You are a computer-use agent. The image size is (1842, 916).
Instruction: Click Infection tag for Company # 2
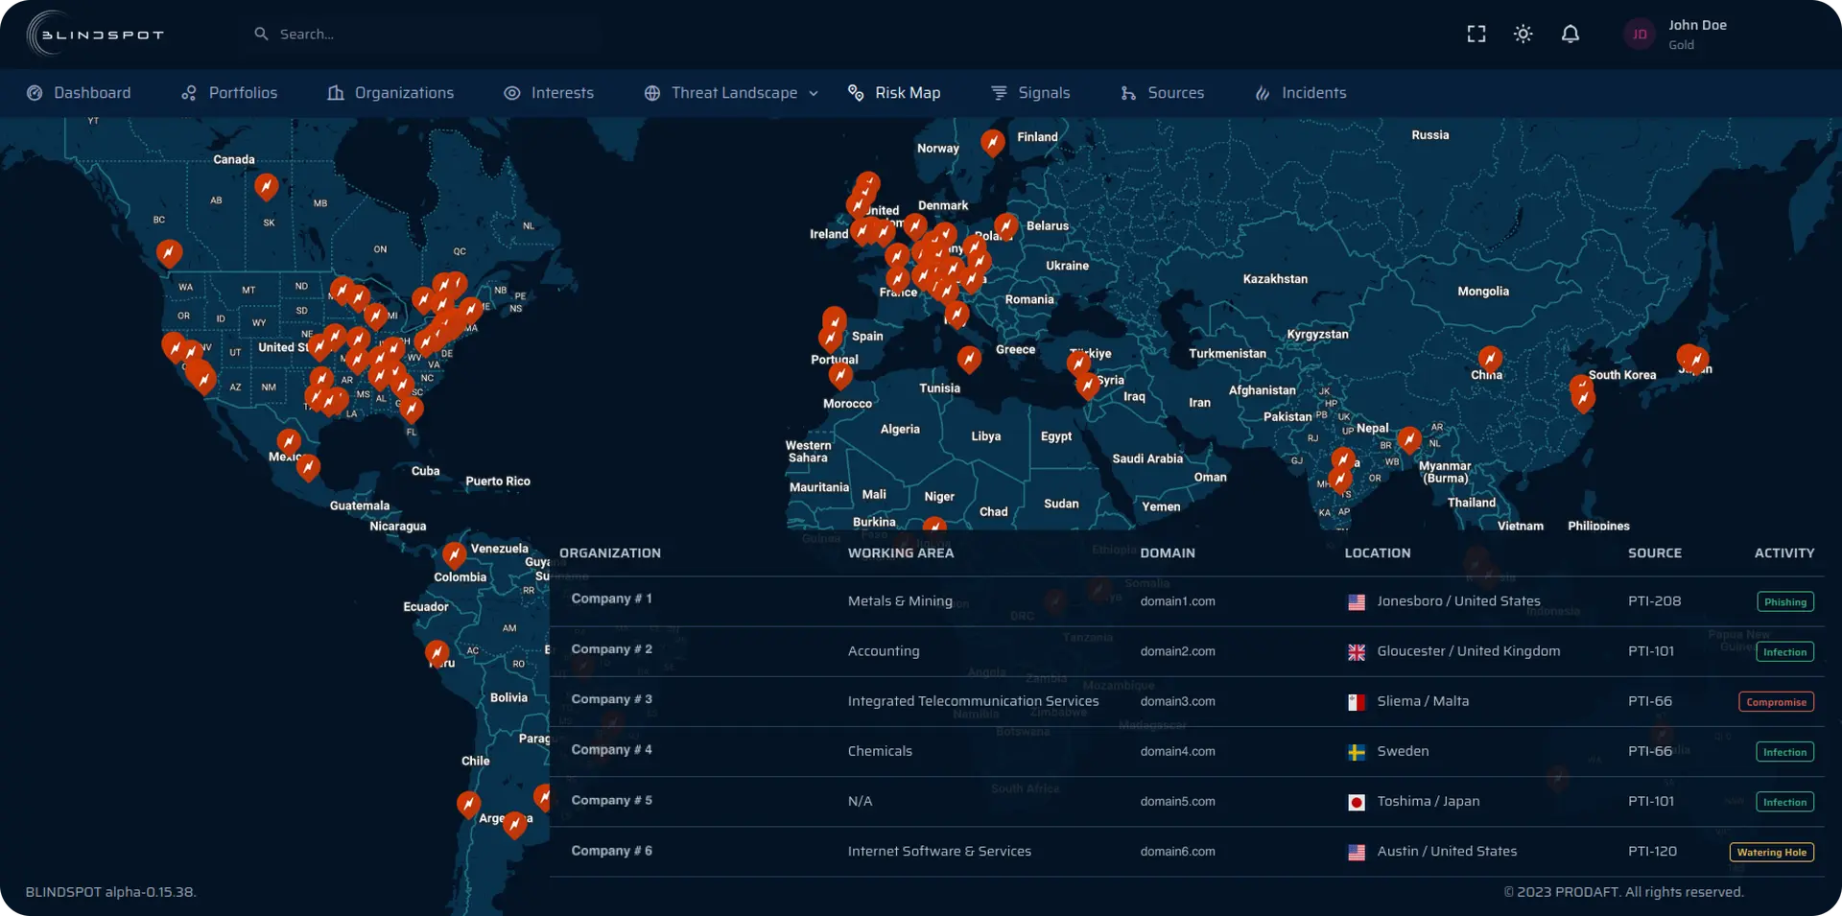1785,652
